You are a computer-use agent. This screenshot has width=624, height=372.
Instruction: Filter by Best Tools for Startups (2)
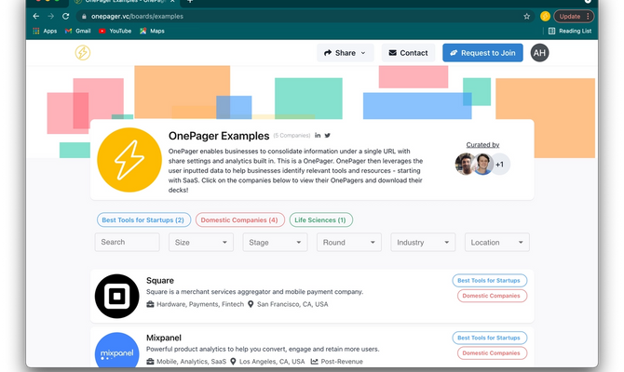click(x=143, y=219)
